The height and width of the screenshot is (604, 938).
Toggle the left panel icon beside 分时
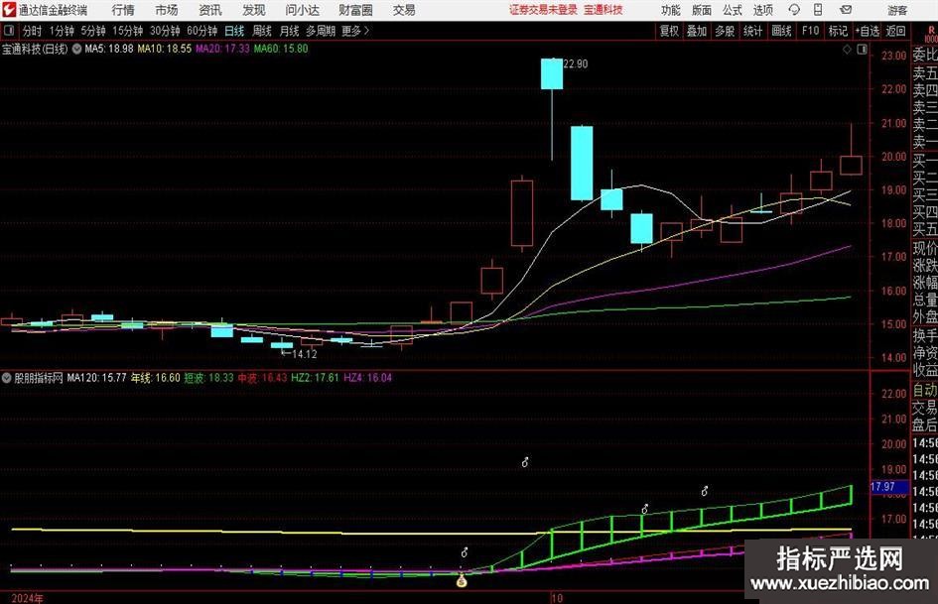click(x=9, y=31)
